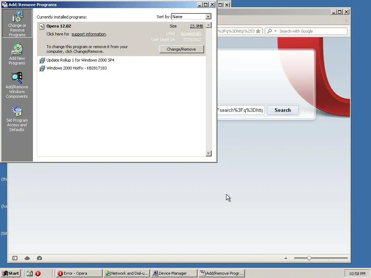371x278 pixels.
Task: Click the Add/Remove Programs title bar icon
Action: (5, 4)
